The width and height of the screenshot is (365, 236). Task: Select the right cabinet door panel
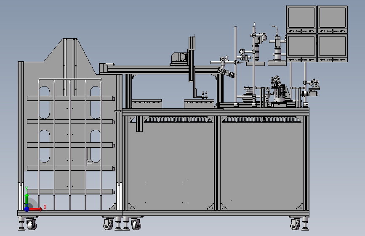[261, 166]
